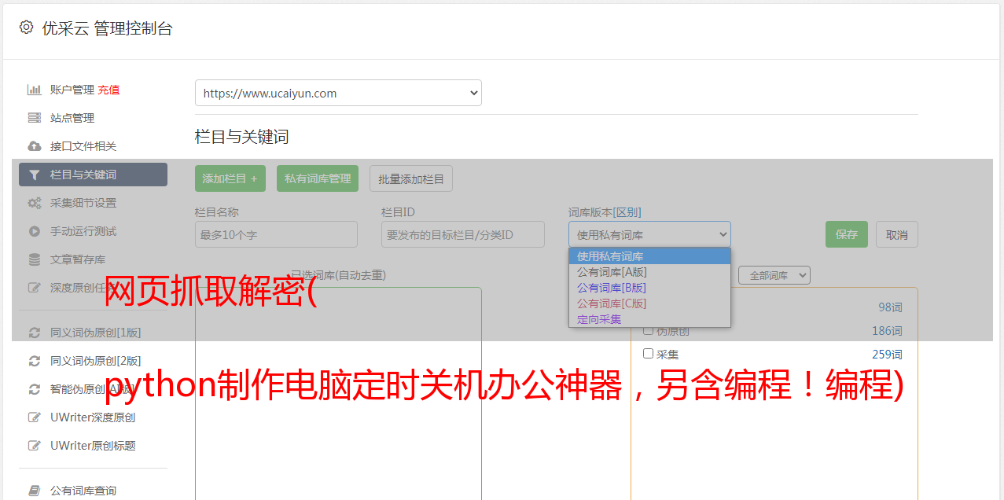Open UWriter原创标题 in the sidebar

pos(93,446)
